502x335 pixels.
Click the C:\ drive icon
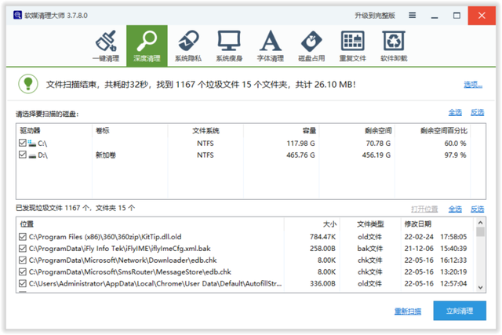pos(31,143)
